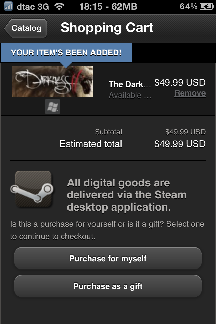Tap the 'All digital goods' delivery notice

tap(127, 195)
